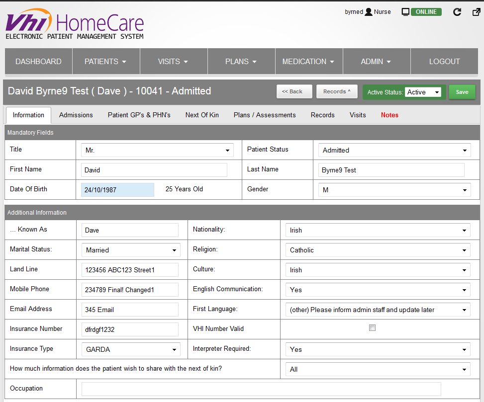This screenshot has height=402, width=484.
Task: Click the monitor icon beside ONLINE
Action: 405,12
